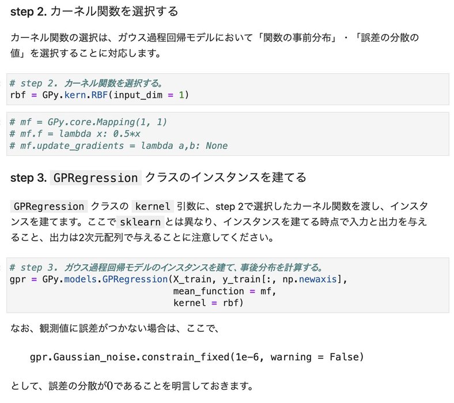The height and width of the screenshot is (403, 454).
Task: Click the 'step 3.' heading text
Action: point(28,177)
